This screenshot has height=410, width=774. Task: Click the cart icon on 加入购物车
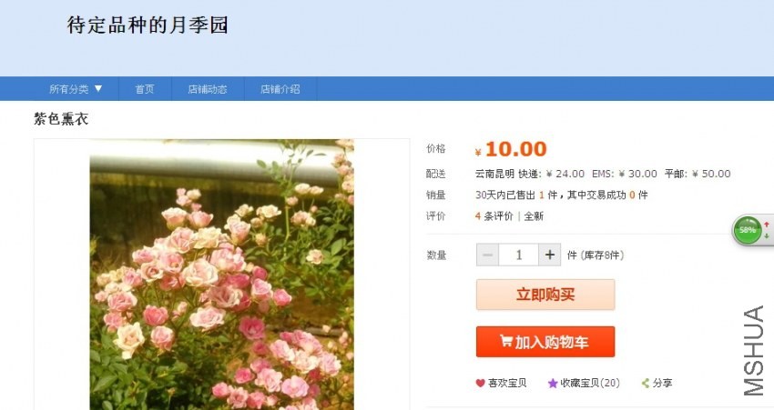tap(505, 342)
